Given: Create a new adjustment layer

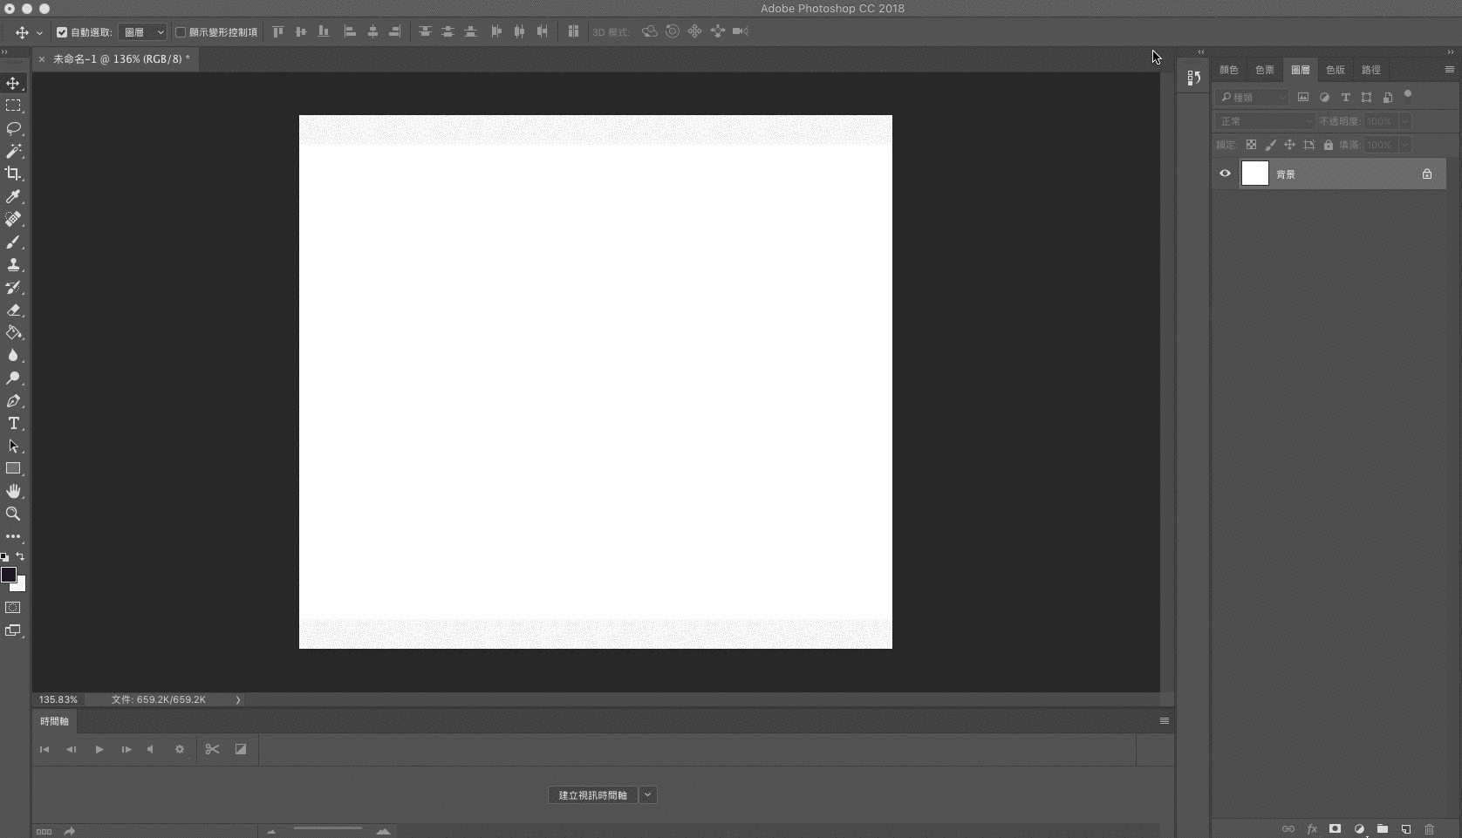Looking at the screenshot, I should tap(1359, 829).
